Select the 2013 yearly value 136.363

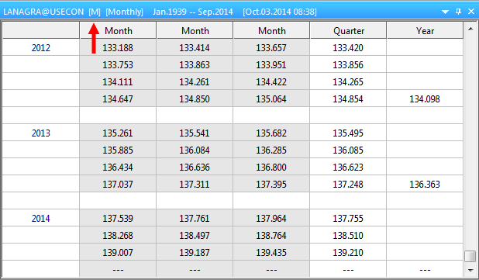click(x=425, y=184)
